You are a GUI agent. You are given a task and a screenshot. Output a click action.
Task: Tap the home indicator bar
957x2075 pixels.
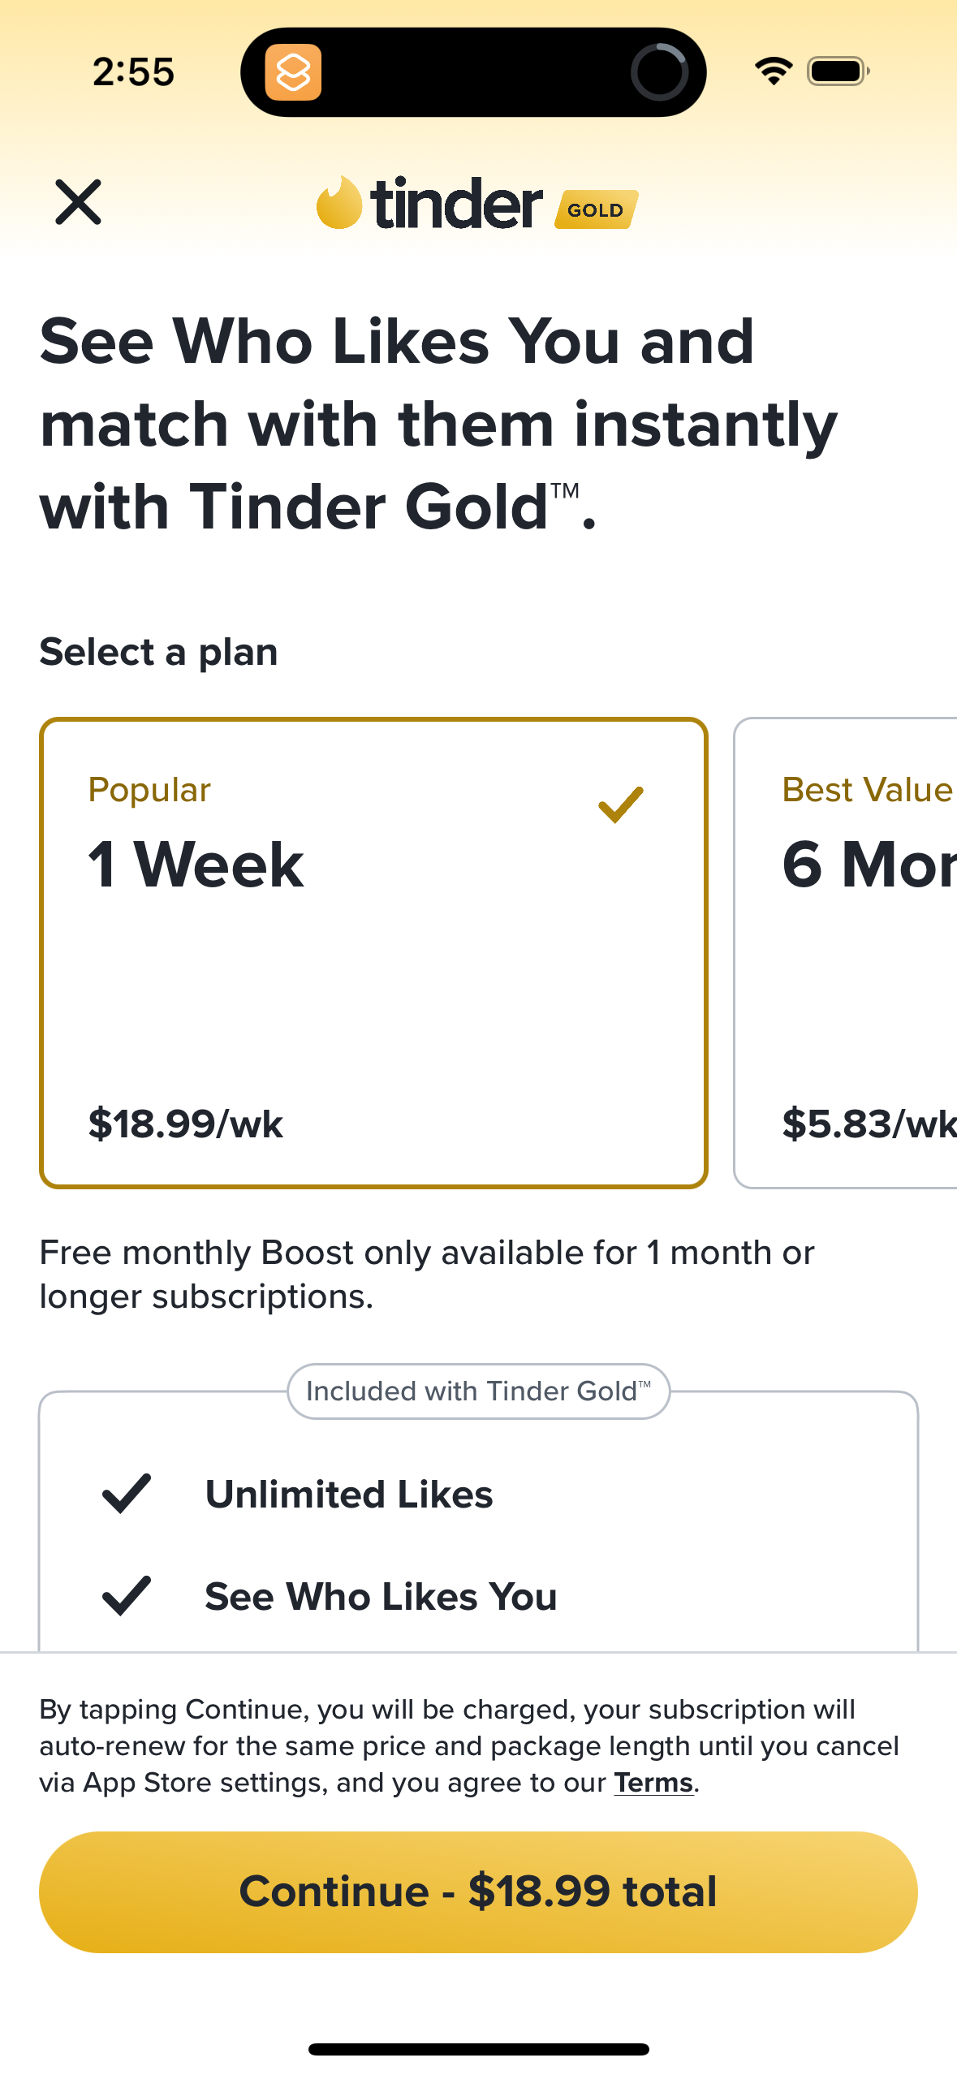(478, 2049)
